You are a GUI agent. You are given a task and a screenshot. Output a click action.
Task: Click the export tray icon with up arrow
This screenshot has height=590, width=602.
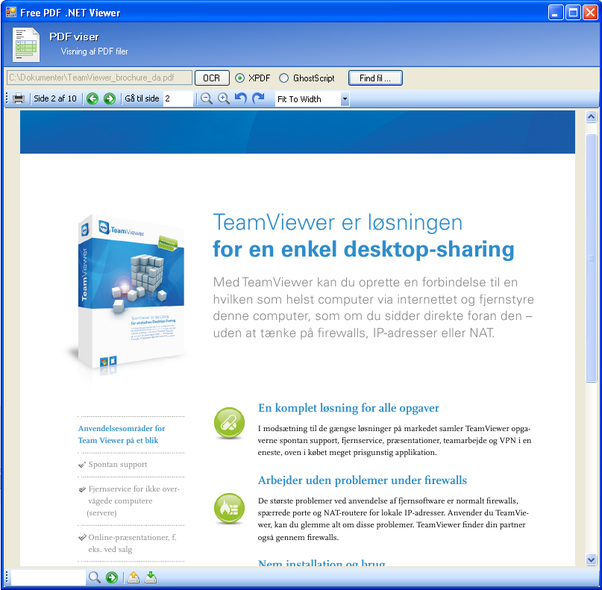[134, 577]
